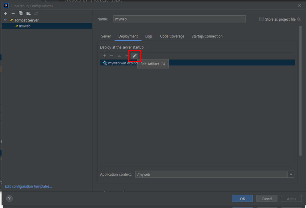
Task: Close the Run/Debug Configurations dialog
Action: [299, 6]
